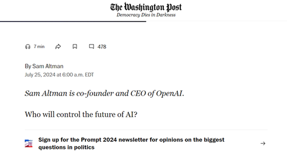This screenshot has width=287, height=157.
Task: Follow the right arrow beside newsletter signup
Action: (x=263, y=143)
